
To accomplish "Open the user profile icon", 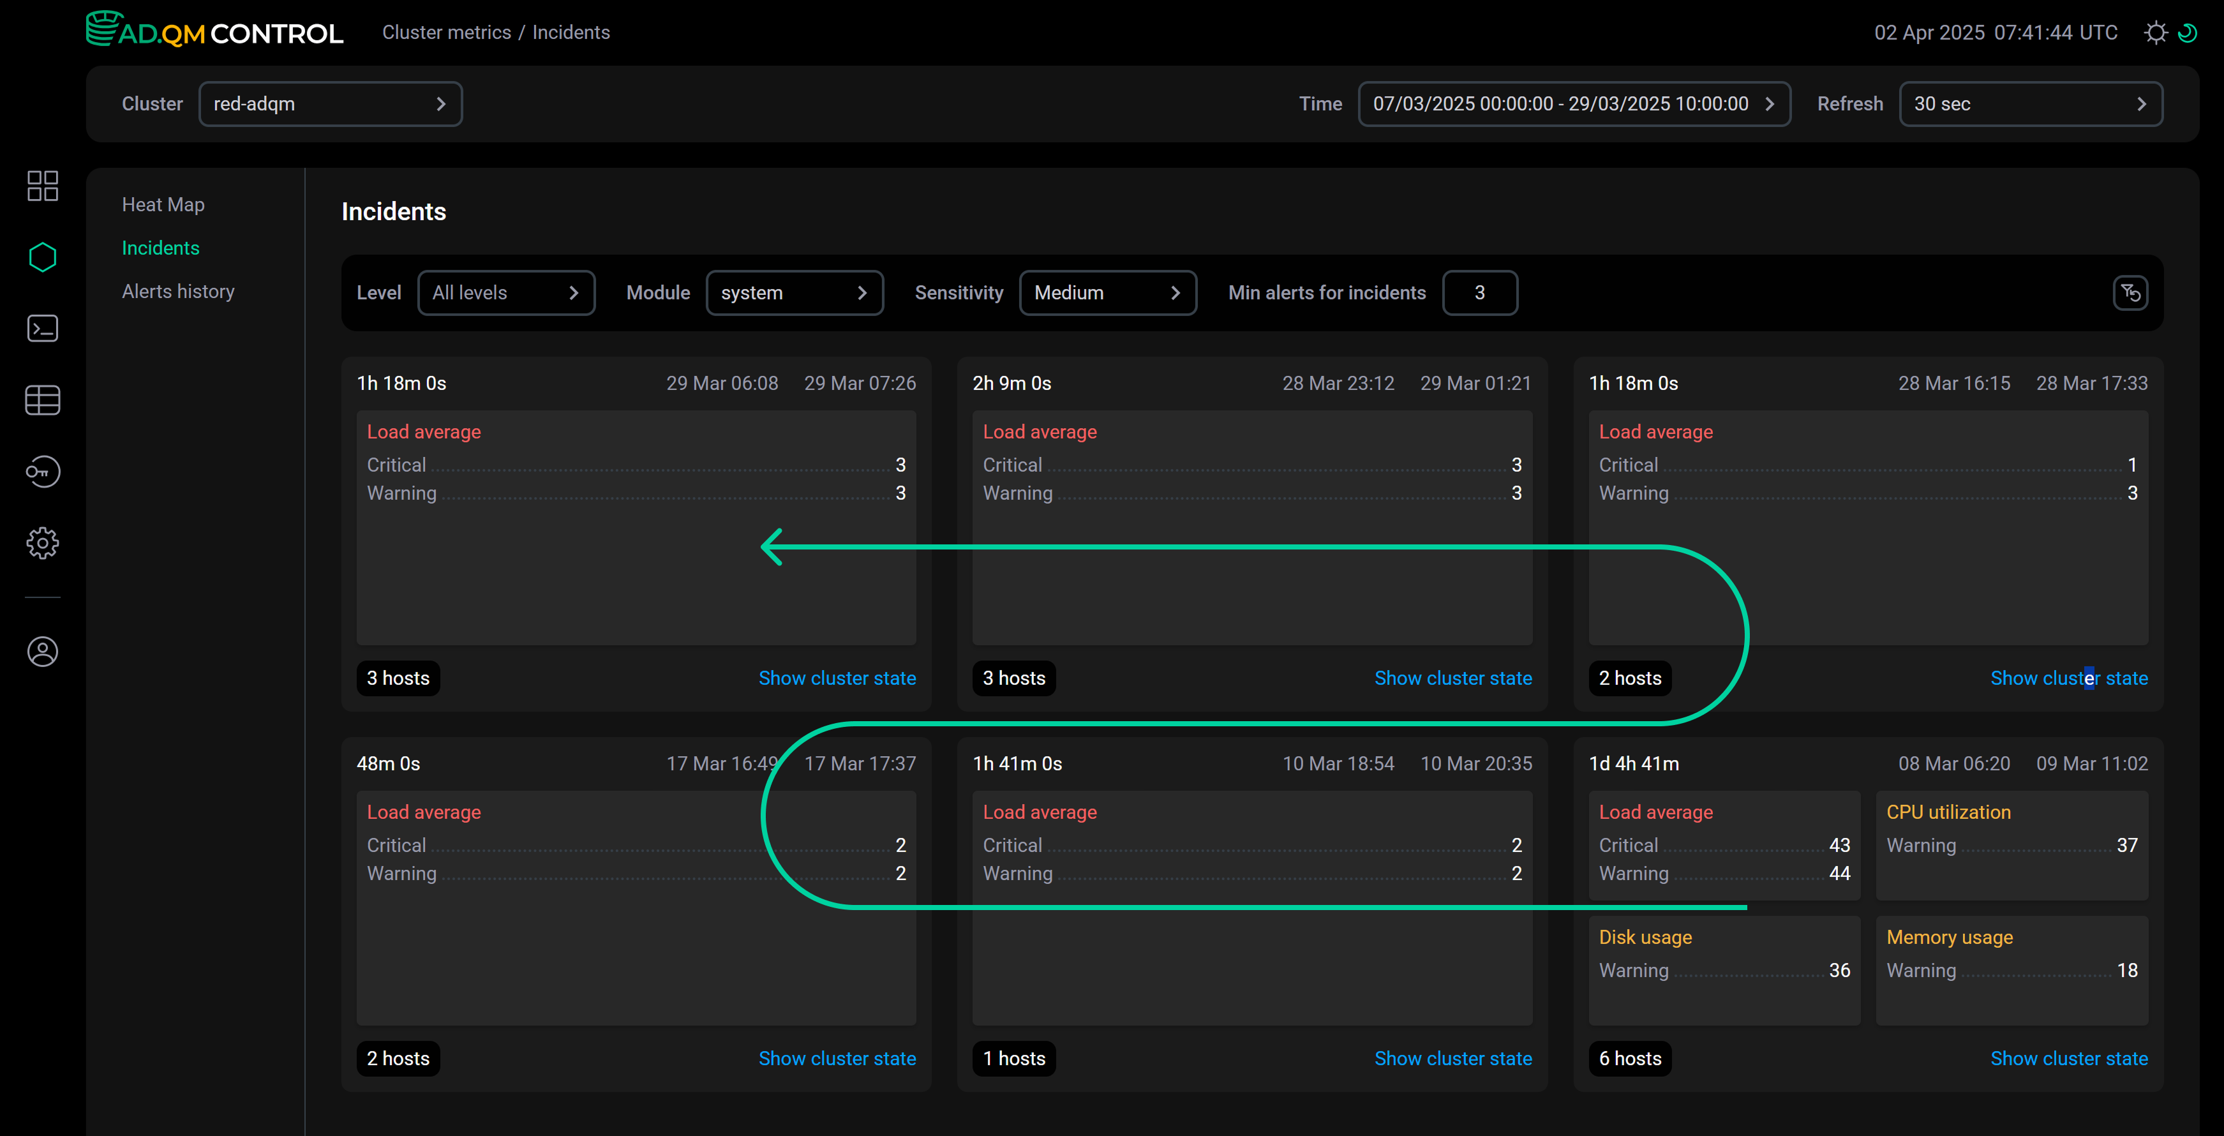I will (x=42, y=652).
